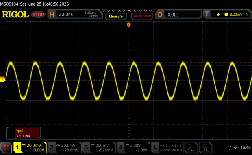Viewport: 252px width, 155px height.
Task: Enable channel 4 at 2.00V scale
Action: [x=133, y=148]
